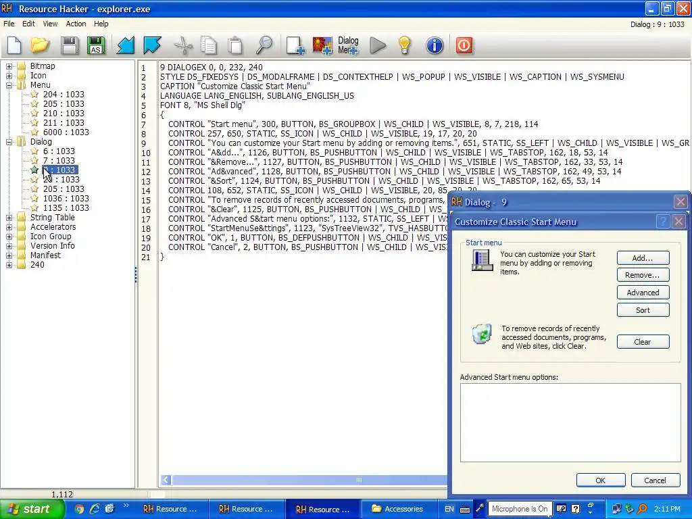Select Dialog resource 7 : 1033
This screenshot has width=692, height=519.
tap(59, 161)
